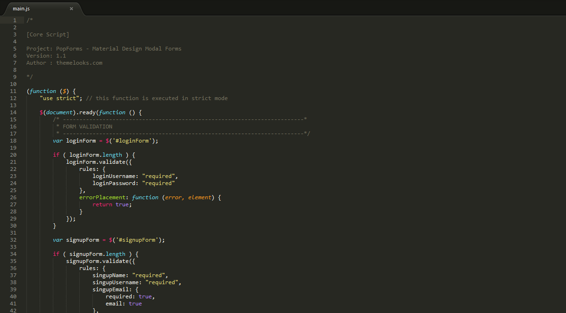Screen dimensions: 566x313
Task: Click line number 34 in the gutter
Action: [13, 254]
